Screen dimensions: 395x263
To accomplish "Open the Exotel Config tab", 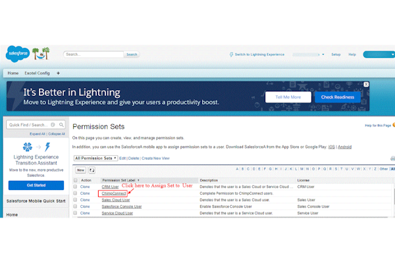I will 37,73.
